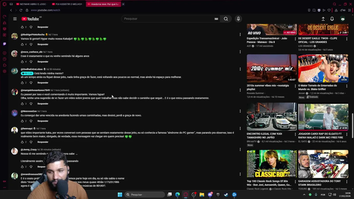The width and height of the screenshot is (354, 199).
Task: Open @Jonny_Crazy channel link
Action: point(29,150)
